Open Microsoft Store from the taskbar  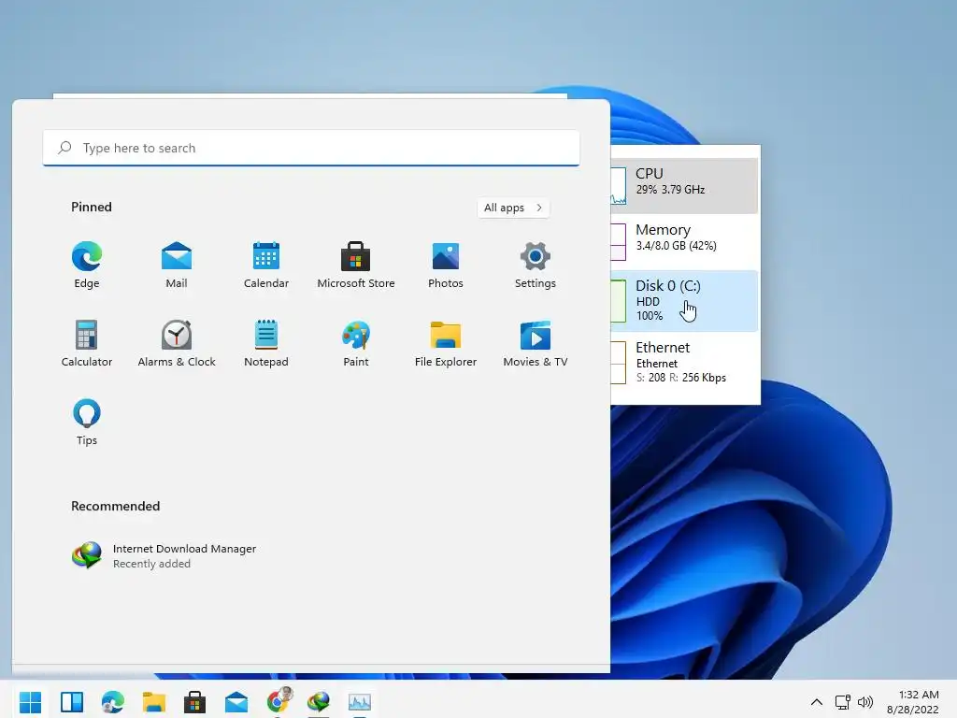pyautogui.click(x=194, y=702)
